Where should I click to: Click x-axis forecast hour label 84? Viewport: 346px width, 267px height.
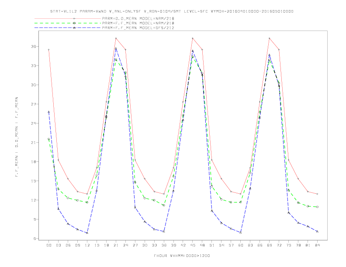(x=317, y=245)
